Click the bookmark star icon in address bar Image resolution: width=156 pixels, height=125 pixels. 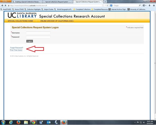point(103,5)
